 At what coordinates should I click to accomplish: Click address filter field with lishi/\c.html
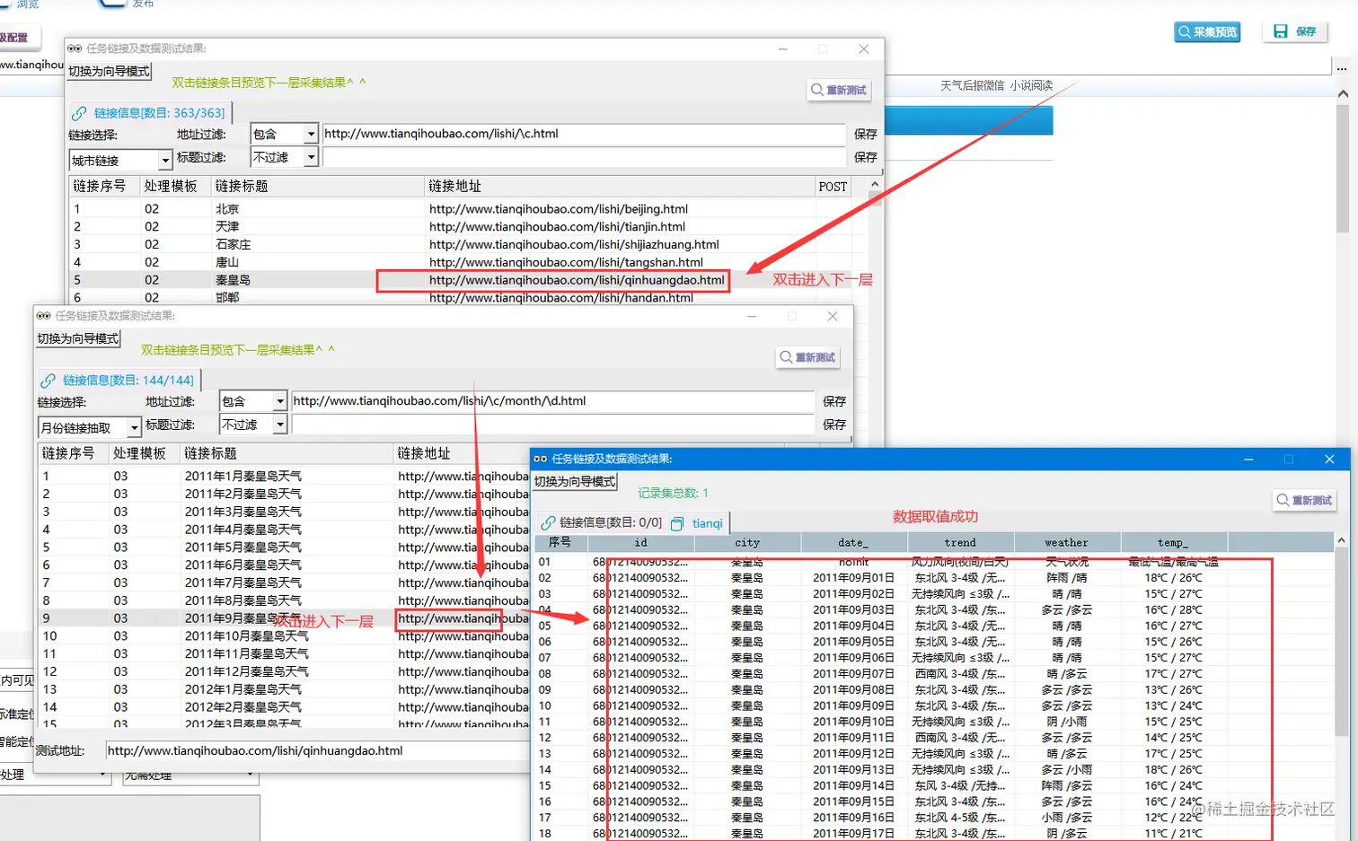click(584, 134)
